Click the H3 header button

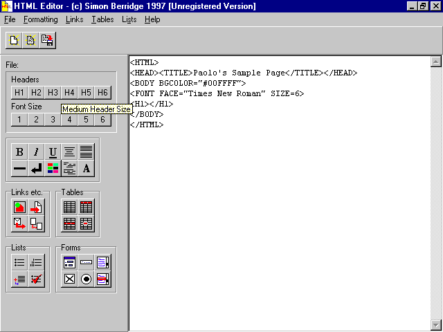pos(53,93)
